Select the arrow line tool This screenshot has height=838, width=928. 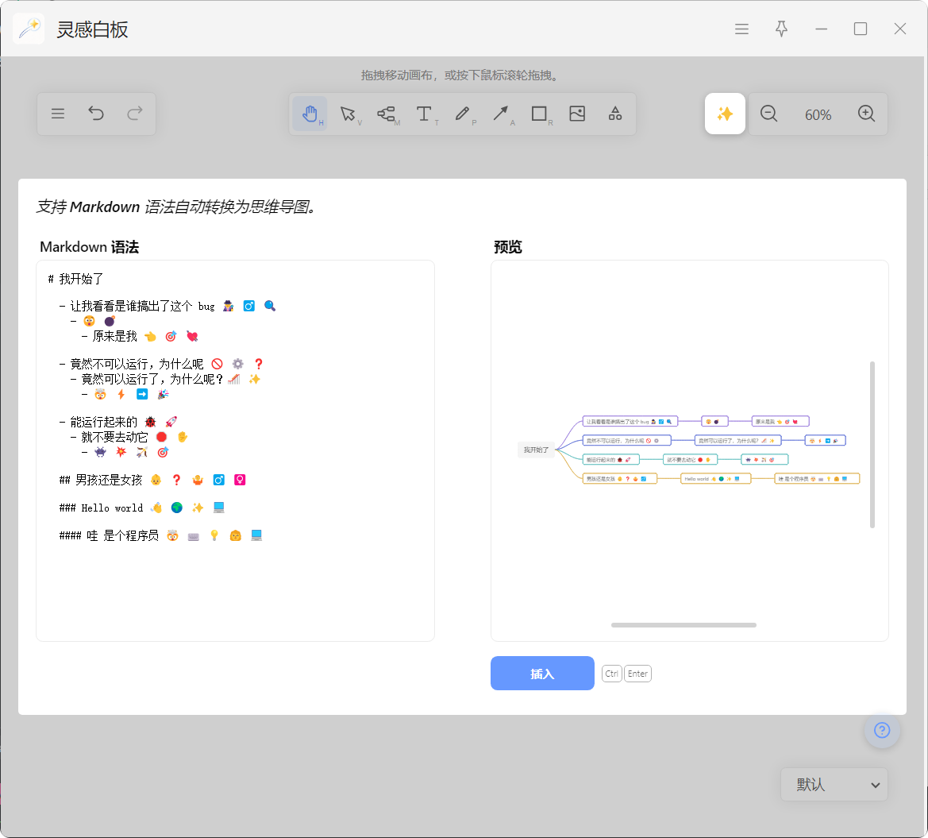(x=501, y=114)
